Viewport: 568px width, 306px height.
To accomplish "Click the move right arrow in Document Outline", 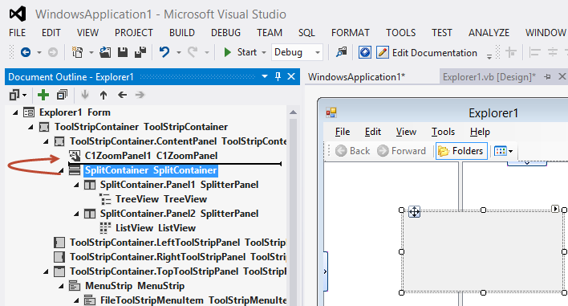I will click(x=140, y=95).
